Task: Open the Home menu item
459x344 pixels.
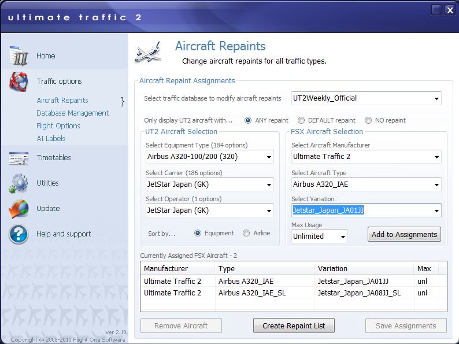Action: click(x=46, y=56)
